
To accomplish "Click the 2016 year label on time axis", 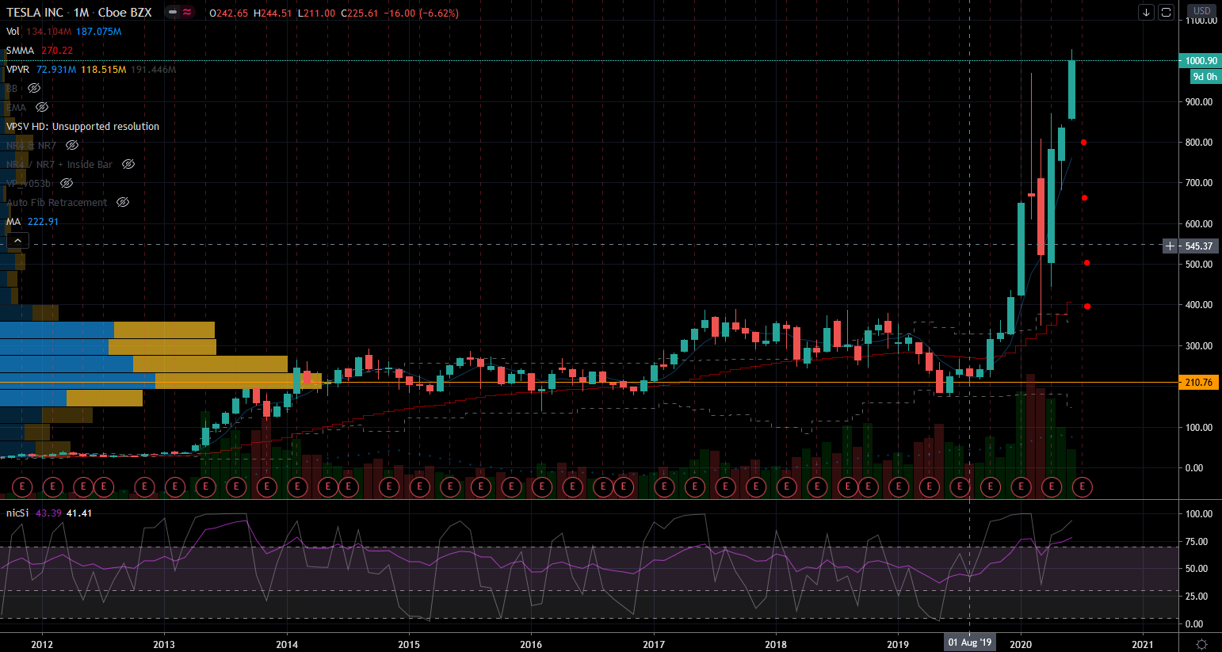I will tap(531, 644).
